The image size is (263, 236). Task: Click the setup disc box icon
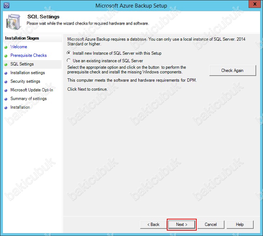pos(14,22)
